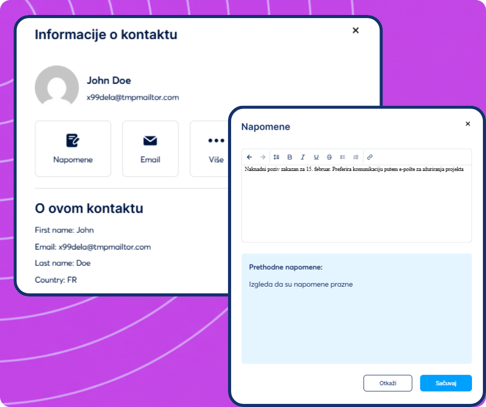Open the line height tool in editor toolbar
The width and height of the screenshot is (486, 407).
click(276, 157)
